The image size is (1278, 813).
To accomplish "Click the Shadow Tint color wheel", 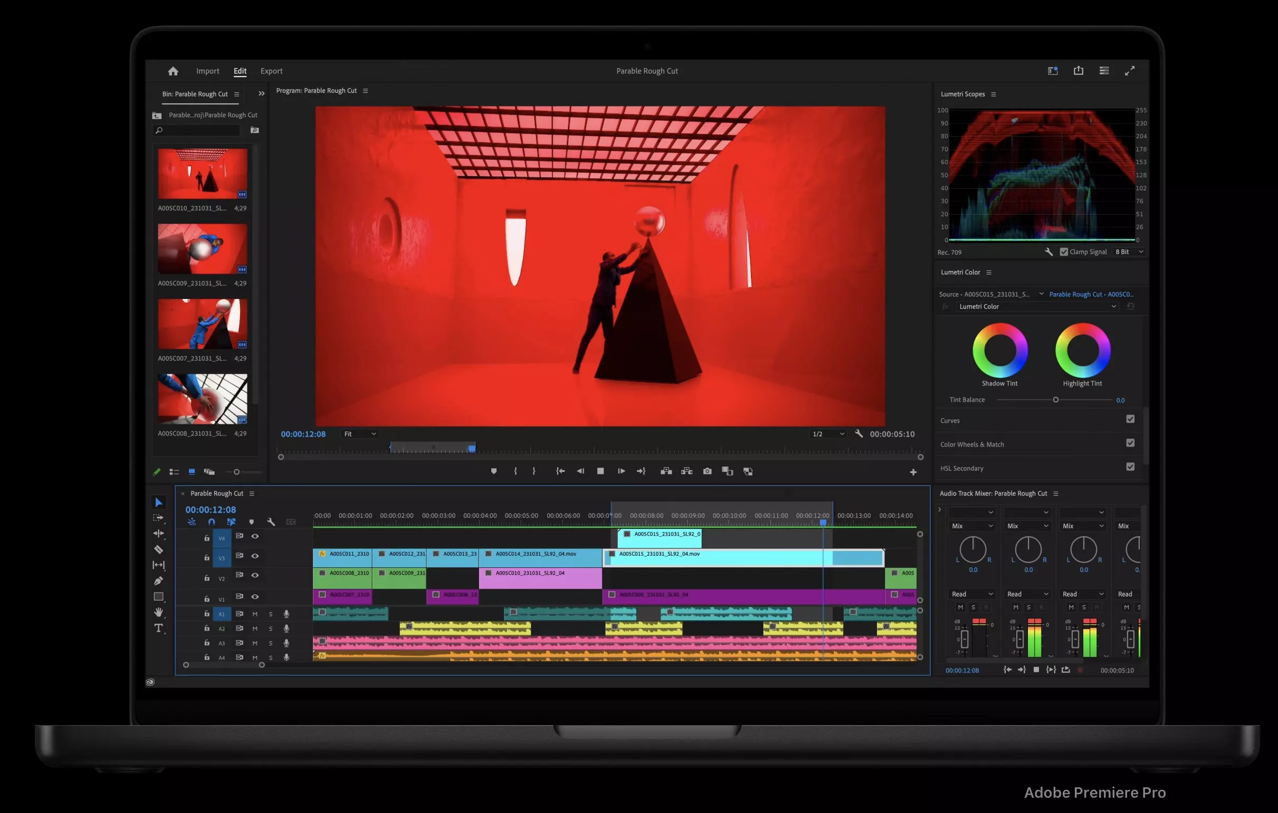I will (1000, 351).
